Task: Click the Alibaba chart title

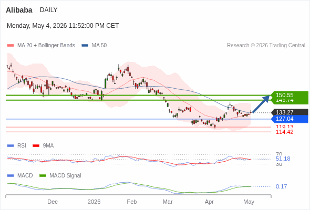Action: (19, 10)
